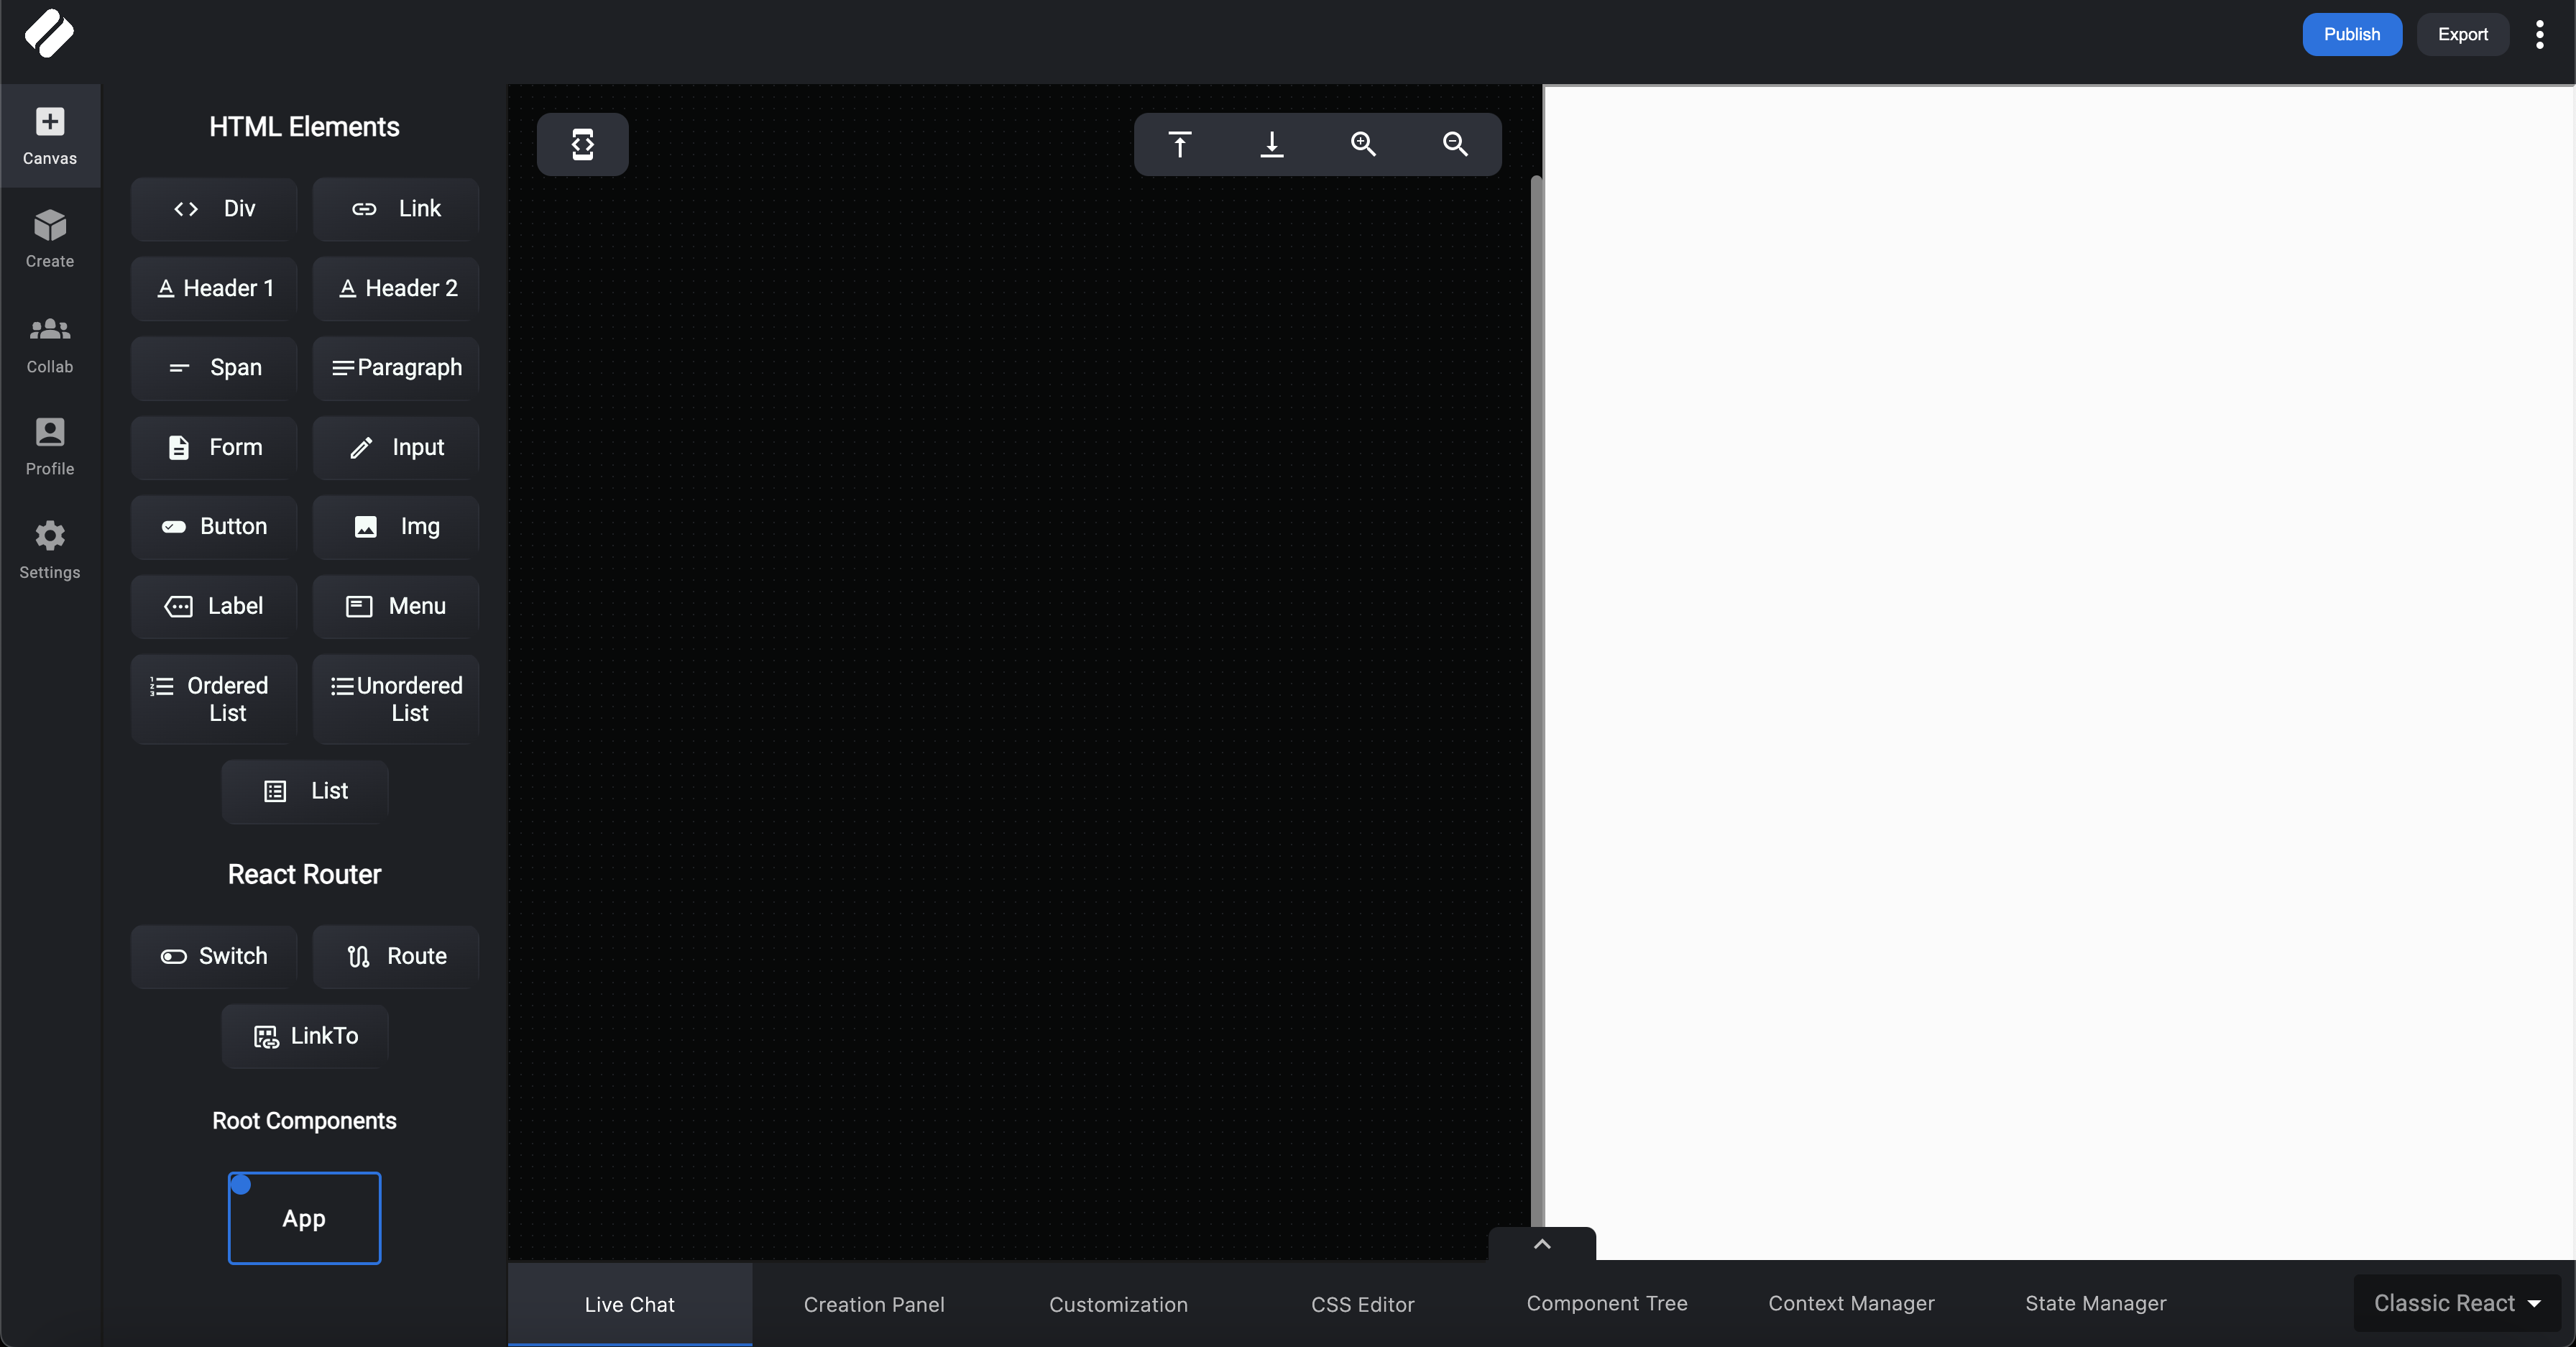Open the Classic React dropdown
Viewport: 2576px width, 1347px height.
click(2457, 1303)
